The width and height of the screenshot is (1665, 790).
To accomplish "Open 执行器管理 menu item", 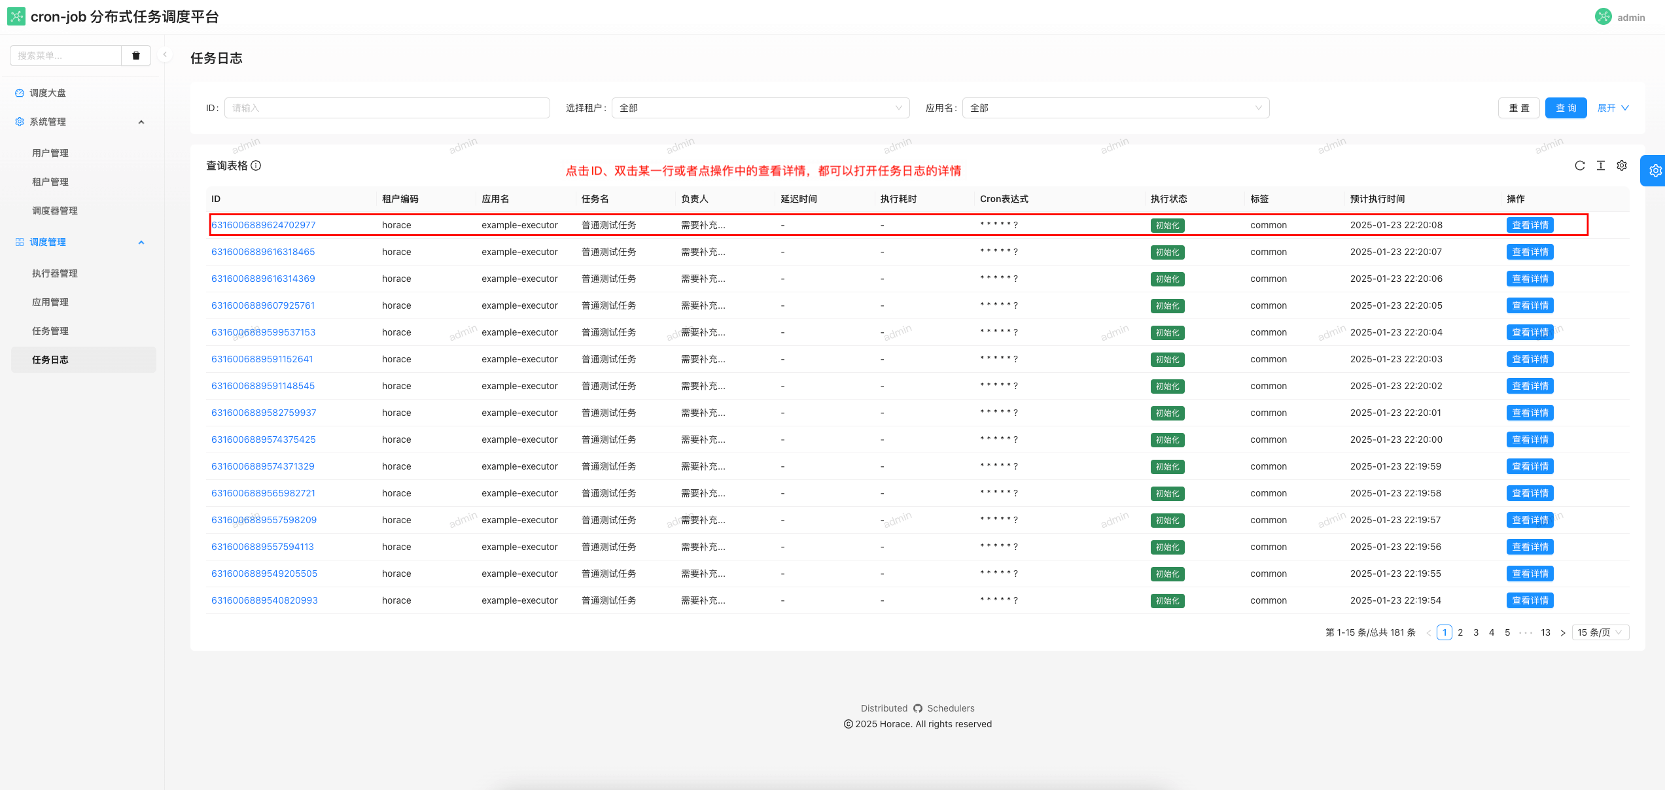I will 55,273.
